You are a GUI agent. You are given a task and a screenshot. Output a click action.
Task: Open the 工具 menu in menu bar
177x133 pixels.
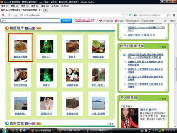tap(55, 6)
